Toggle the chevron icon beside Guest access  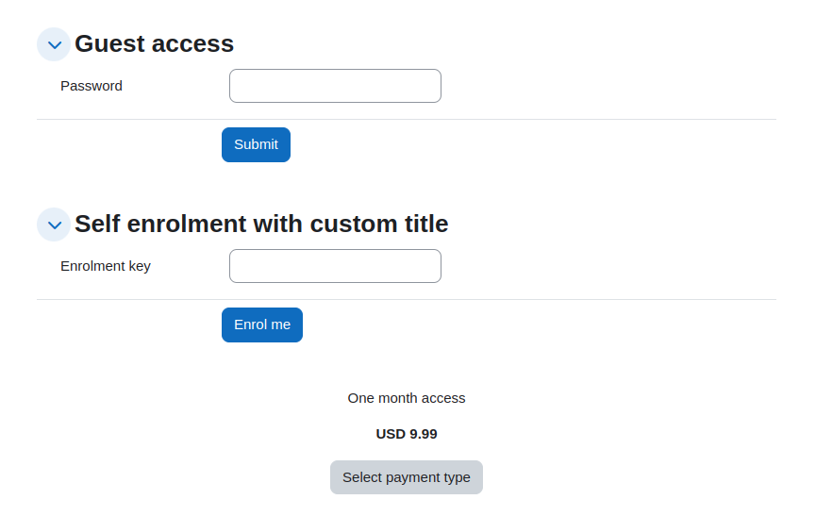(54, 44)
